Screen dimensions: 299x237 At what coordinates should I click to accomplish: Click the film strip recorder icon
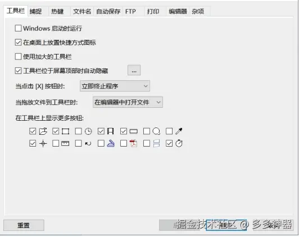[x=111, y=131]
